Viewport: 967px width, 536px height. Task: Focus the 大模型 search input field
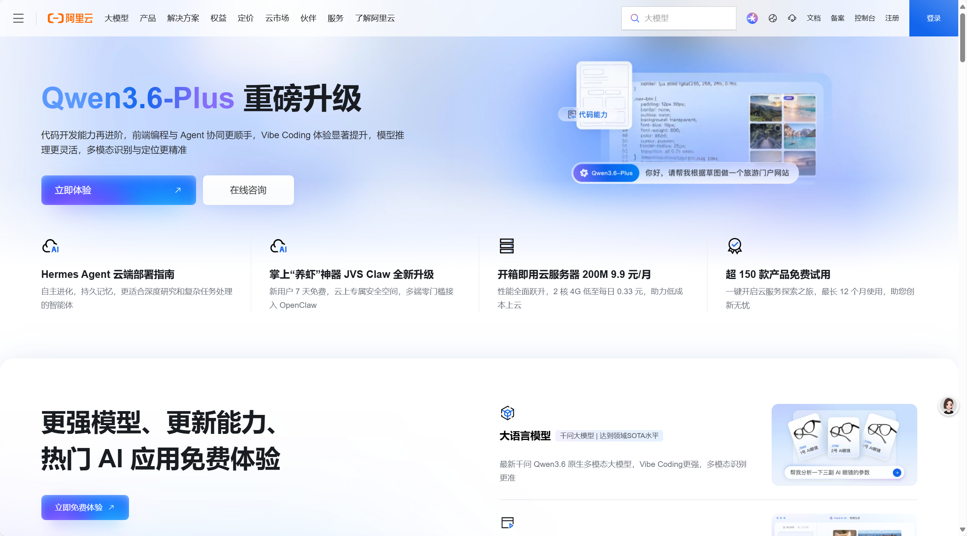pyautogui.click(x=679, y=18)
